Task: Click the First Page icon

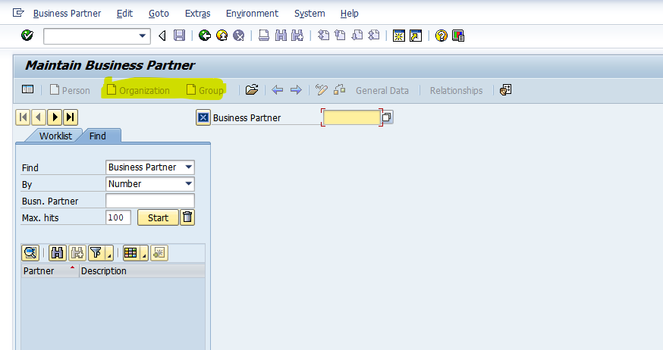Action: [x=323, y=36]
